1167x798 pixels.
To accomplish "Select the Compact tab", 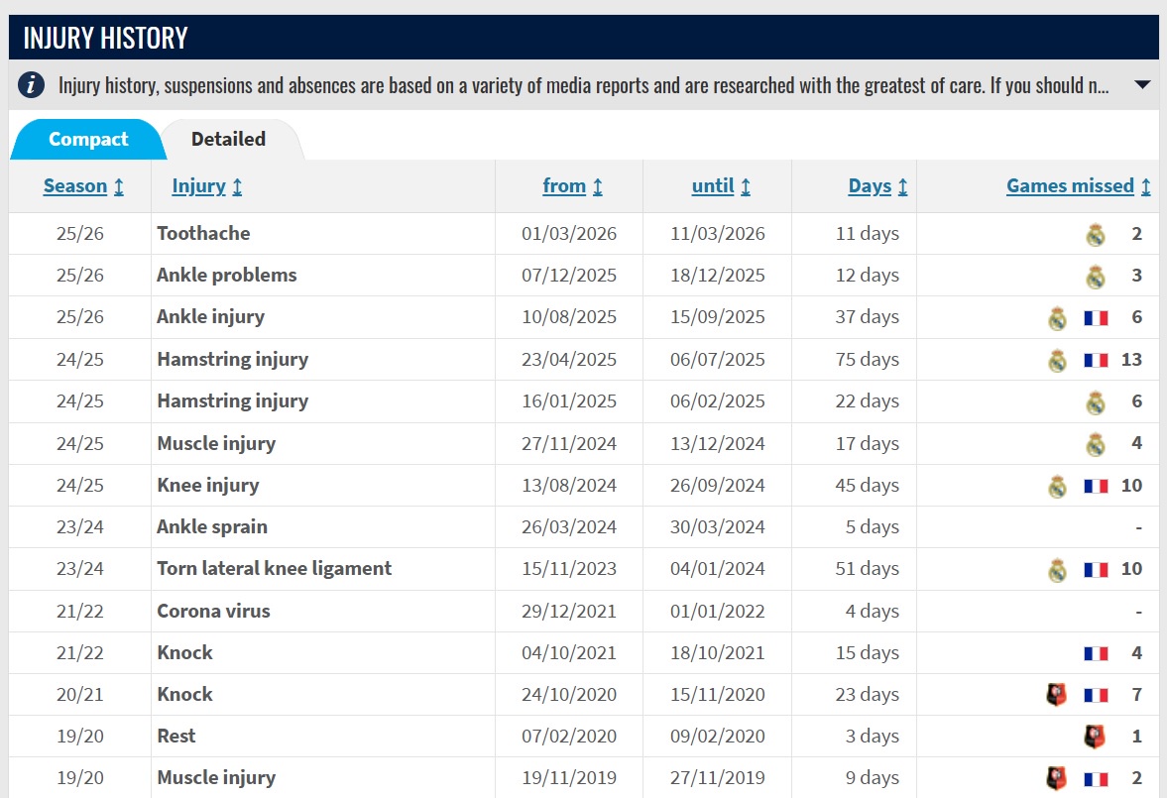I will pyautogui.click(x=88, y=139).
